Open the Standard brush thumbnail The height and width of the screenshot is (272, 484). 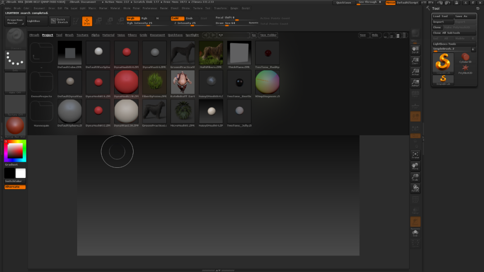tap(15, 38)
